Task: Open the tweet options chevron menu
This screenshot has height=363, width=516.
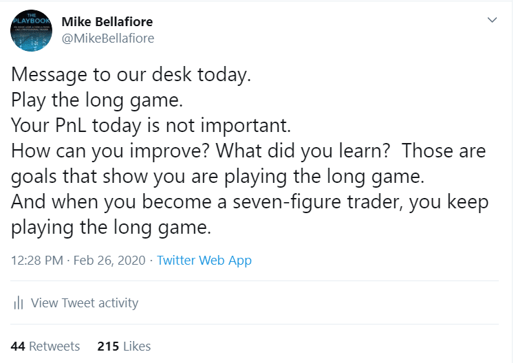Action: 492,20
